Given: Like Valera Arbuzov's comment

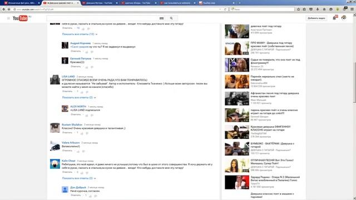Looking at the screenshot, I should (x=78, y=151).
